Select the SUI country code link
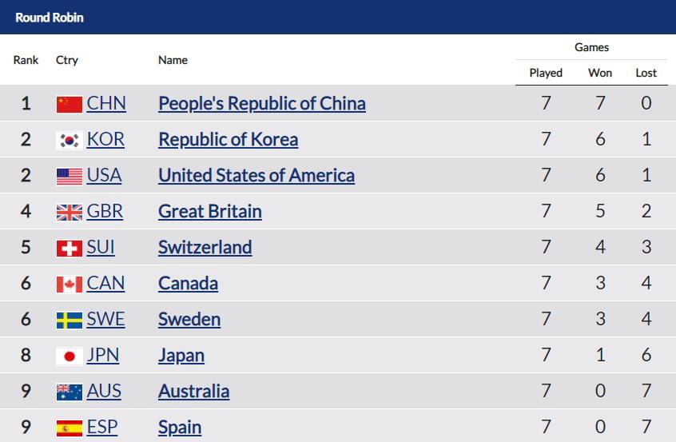 click(x=101, y=247)
